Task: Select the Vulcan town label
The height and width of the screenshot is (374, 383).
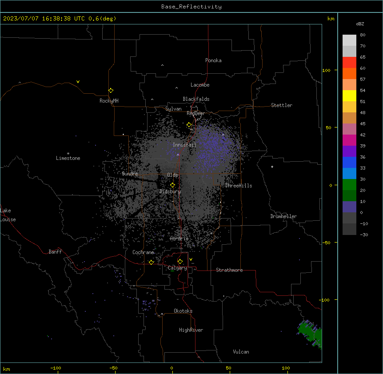Action: click(241, 352)
